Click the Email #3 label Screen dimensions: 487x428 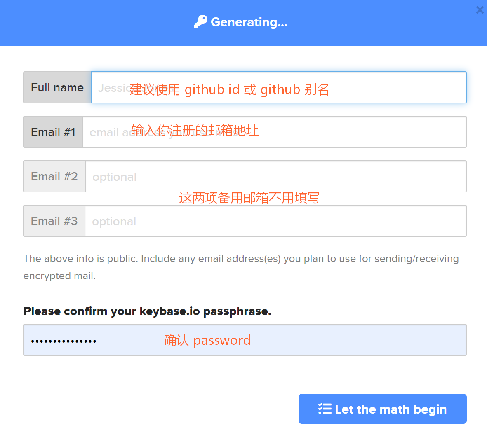click(x=54, y=221)
